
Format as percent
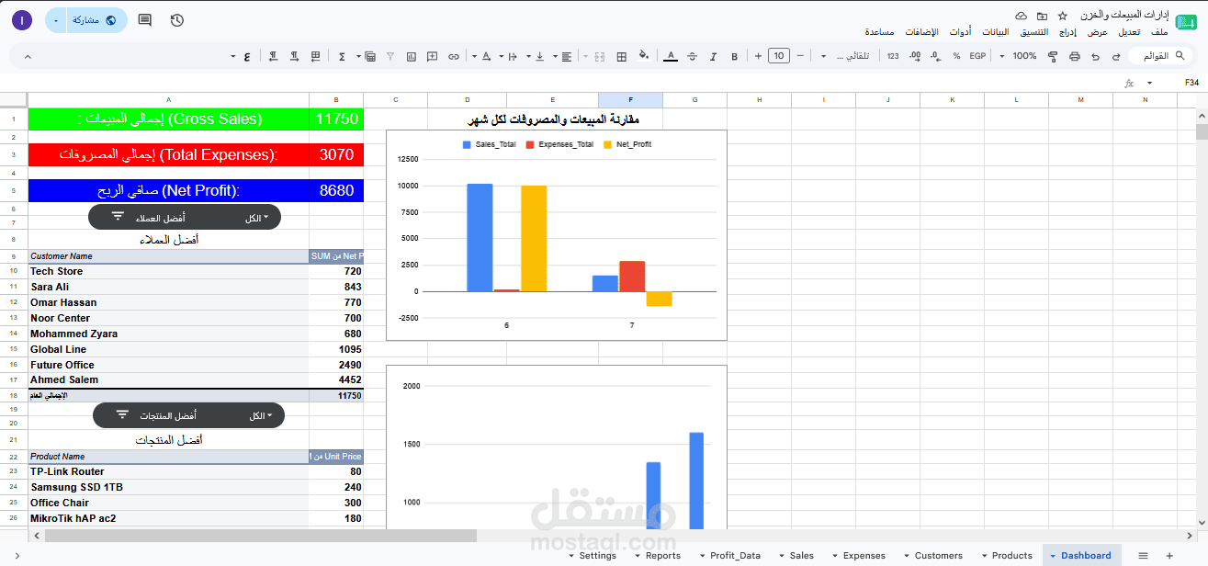coord(956,56)
